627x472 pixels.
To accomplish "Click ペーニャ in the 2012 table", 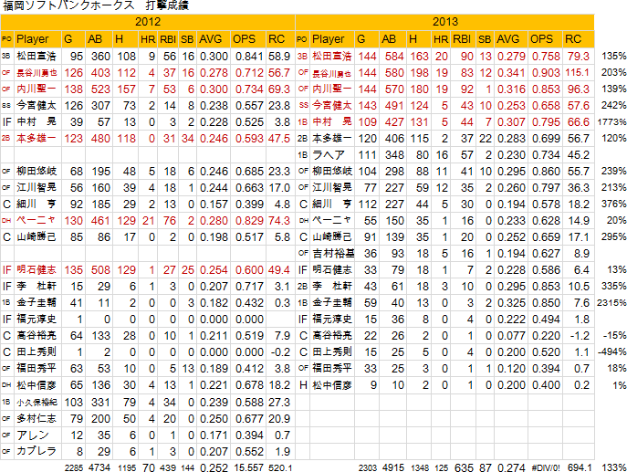I will point(36,220).
